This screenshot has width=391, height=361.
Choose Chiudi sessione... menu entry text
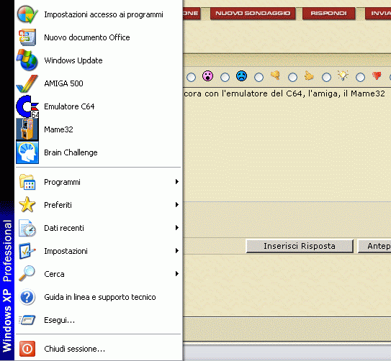[x=75, y=349]
